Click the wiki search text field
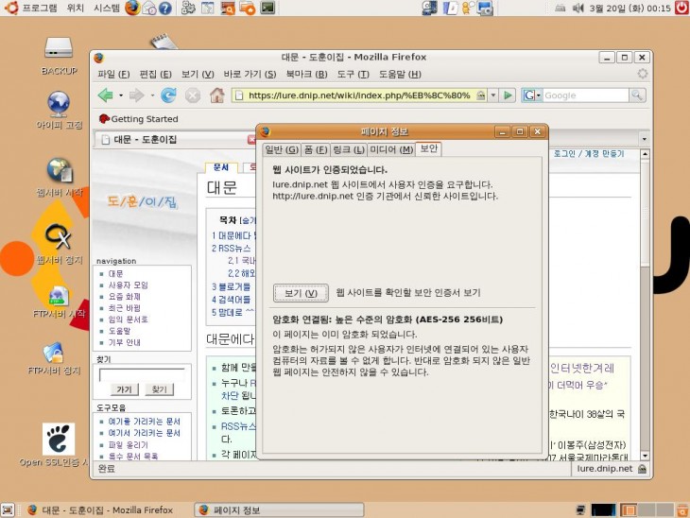Image resolution: width=690 pixels, height=518 pixels. pos(142,375)
